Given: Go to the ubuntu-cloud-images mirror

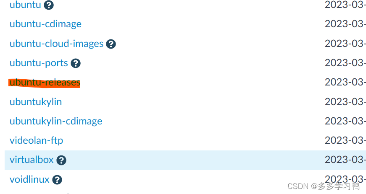Looking at the screenshot, I should coord(56,44).
